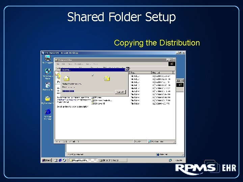Click the Windows flag logo in the rear window
Image resolution: width=243 pixels, height=182 pixels.
point(180,85)
